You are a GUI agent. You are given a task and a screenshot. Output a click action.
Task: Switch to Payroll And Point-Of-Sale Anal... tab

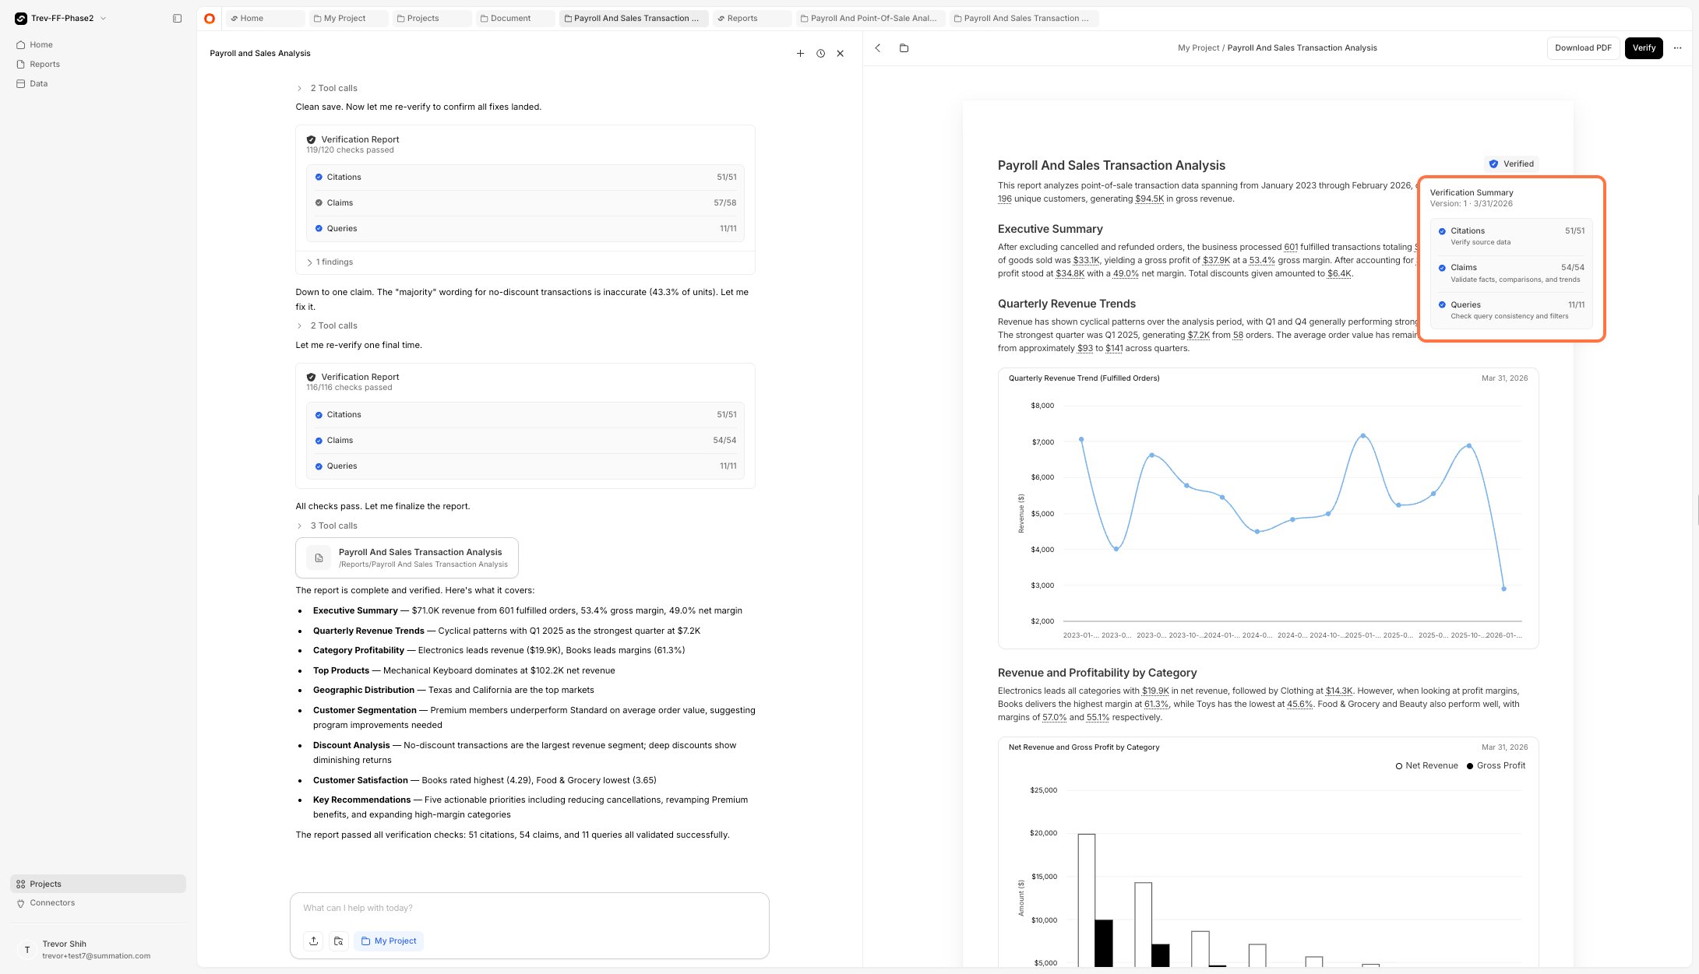870,18
